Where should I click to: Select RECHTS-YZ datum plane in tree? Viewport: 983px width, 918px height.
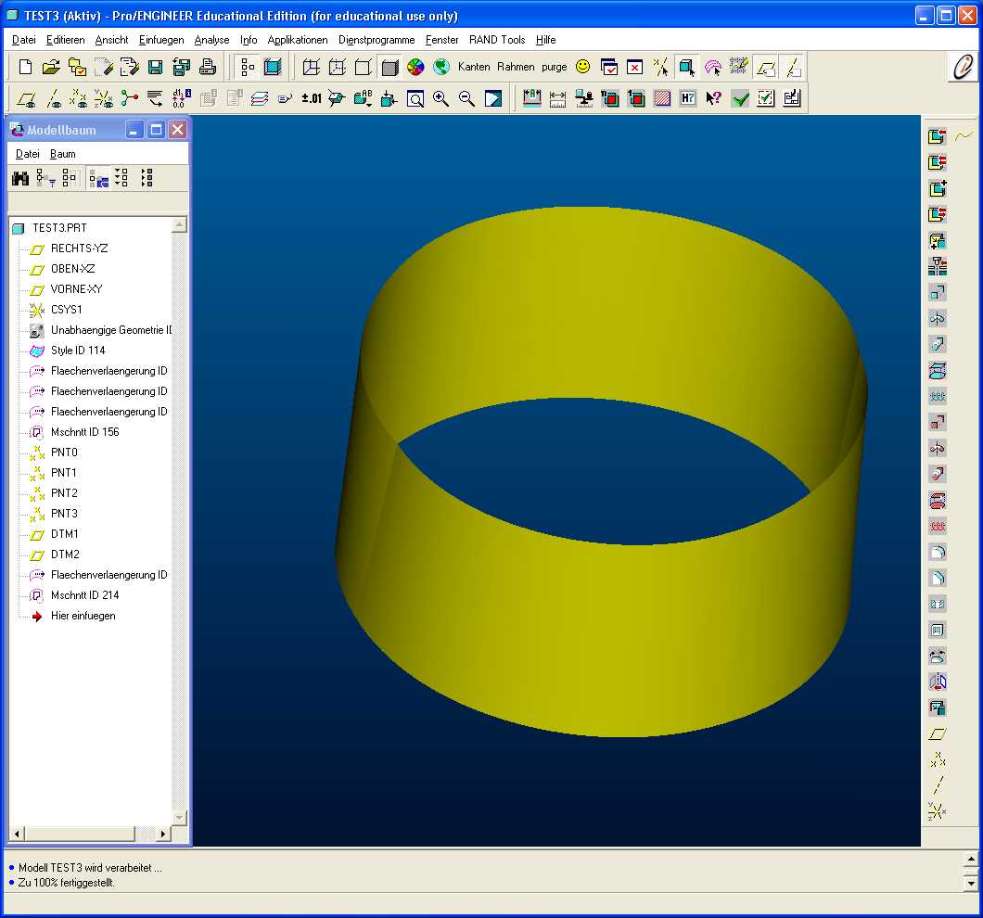79,249
